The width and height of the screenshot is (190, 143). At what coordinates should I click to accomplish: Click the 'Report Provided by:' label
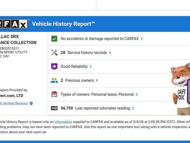click(14, 90)
